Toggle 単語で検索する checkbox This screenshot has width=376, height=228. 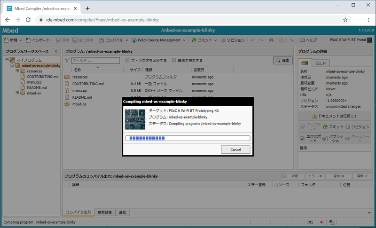pos(174,60)
